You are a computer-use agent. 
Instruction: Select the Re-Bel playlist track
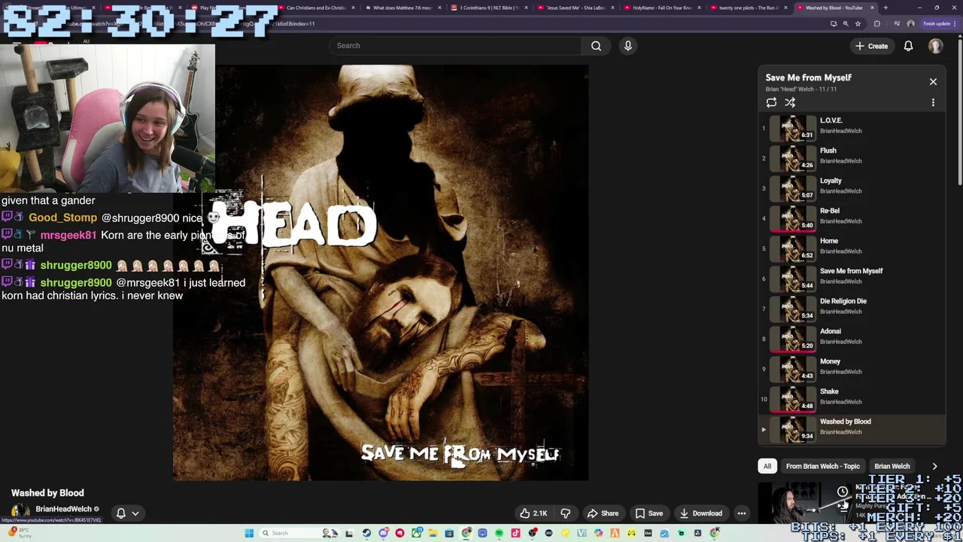tap(852, 218)
